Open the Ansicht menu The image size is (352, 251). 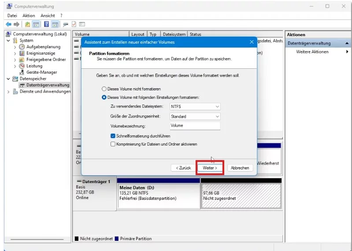tap(48, 15)
